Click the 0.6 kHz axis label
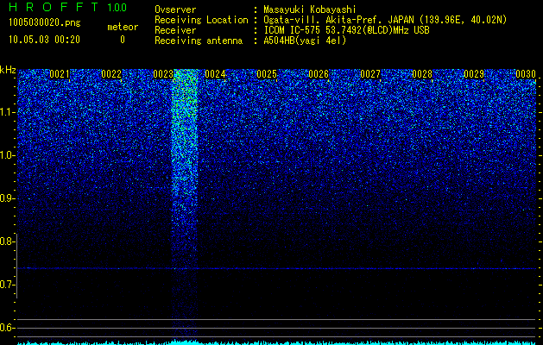This screenshot has height=345, width=543. coord(7,328)
